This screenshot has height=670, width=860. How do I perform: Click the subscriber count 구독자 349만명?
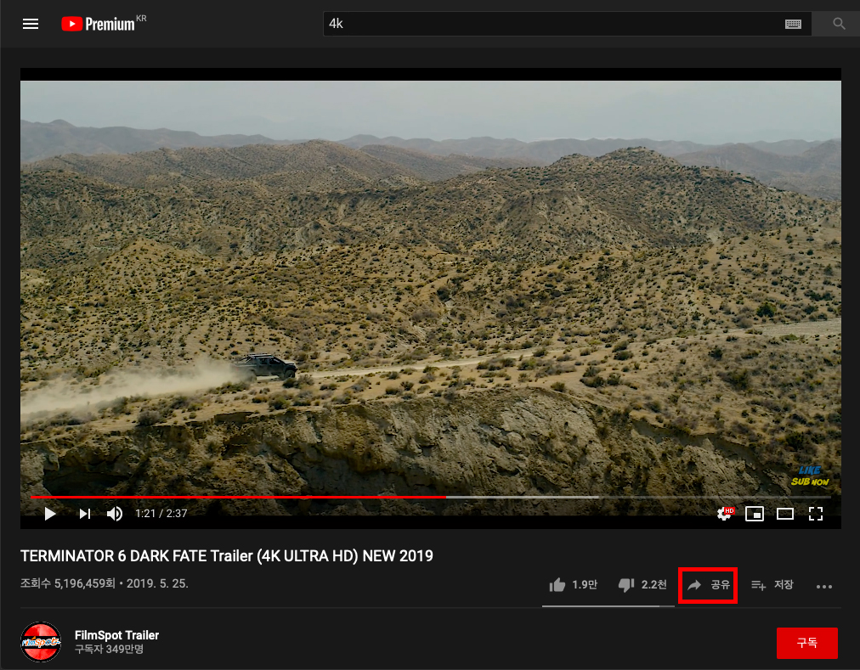(x=109, y=649)
